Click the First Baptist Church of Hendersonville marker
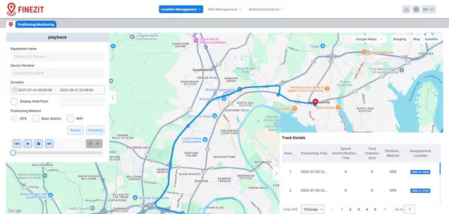The image size is (449, 214). click(x=402, y=70)
